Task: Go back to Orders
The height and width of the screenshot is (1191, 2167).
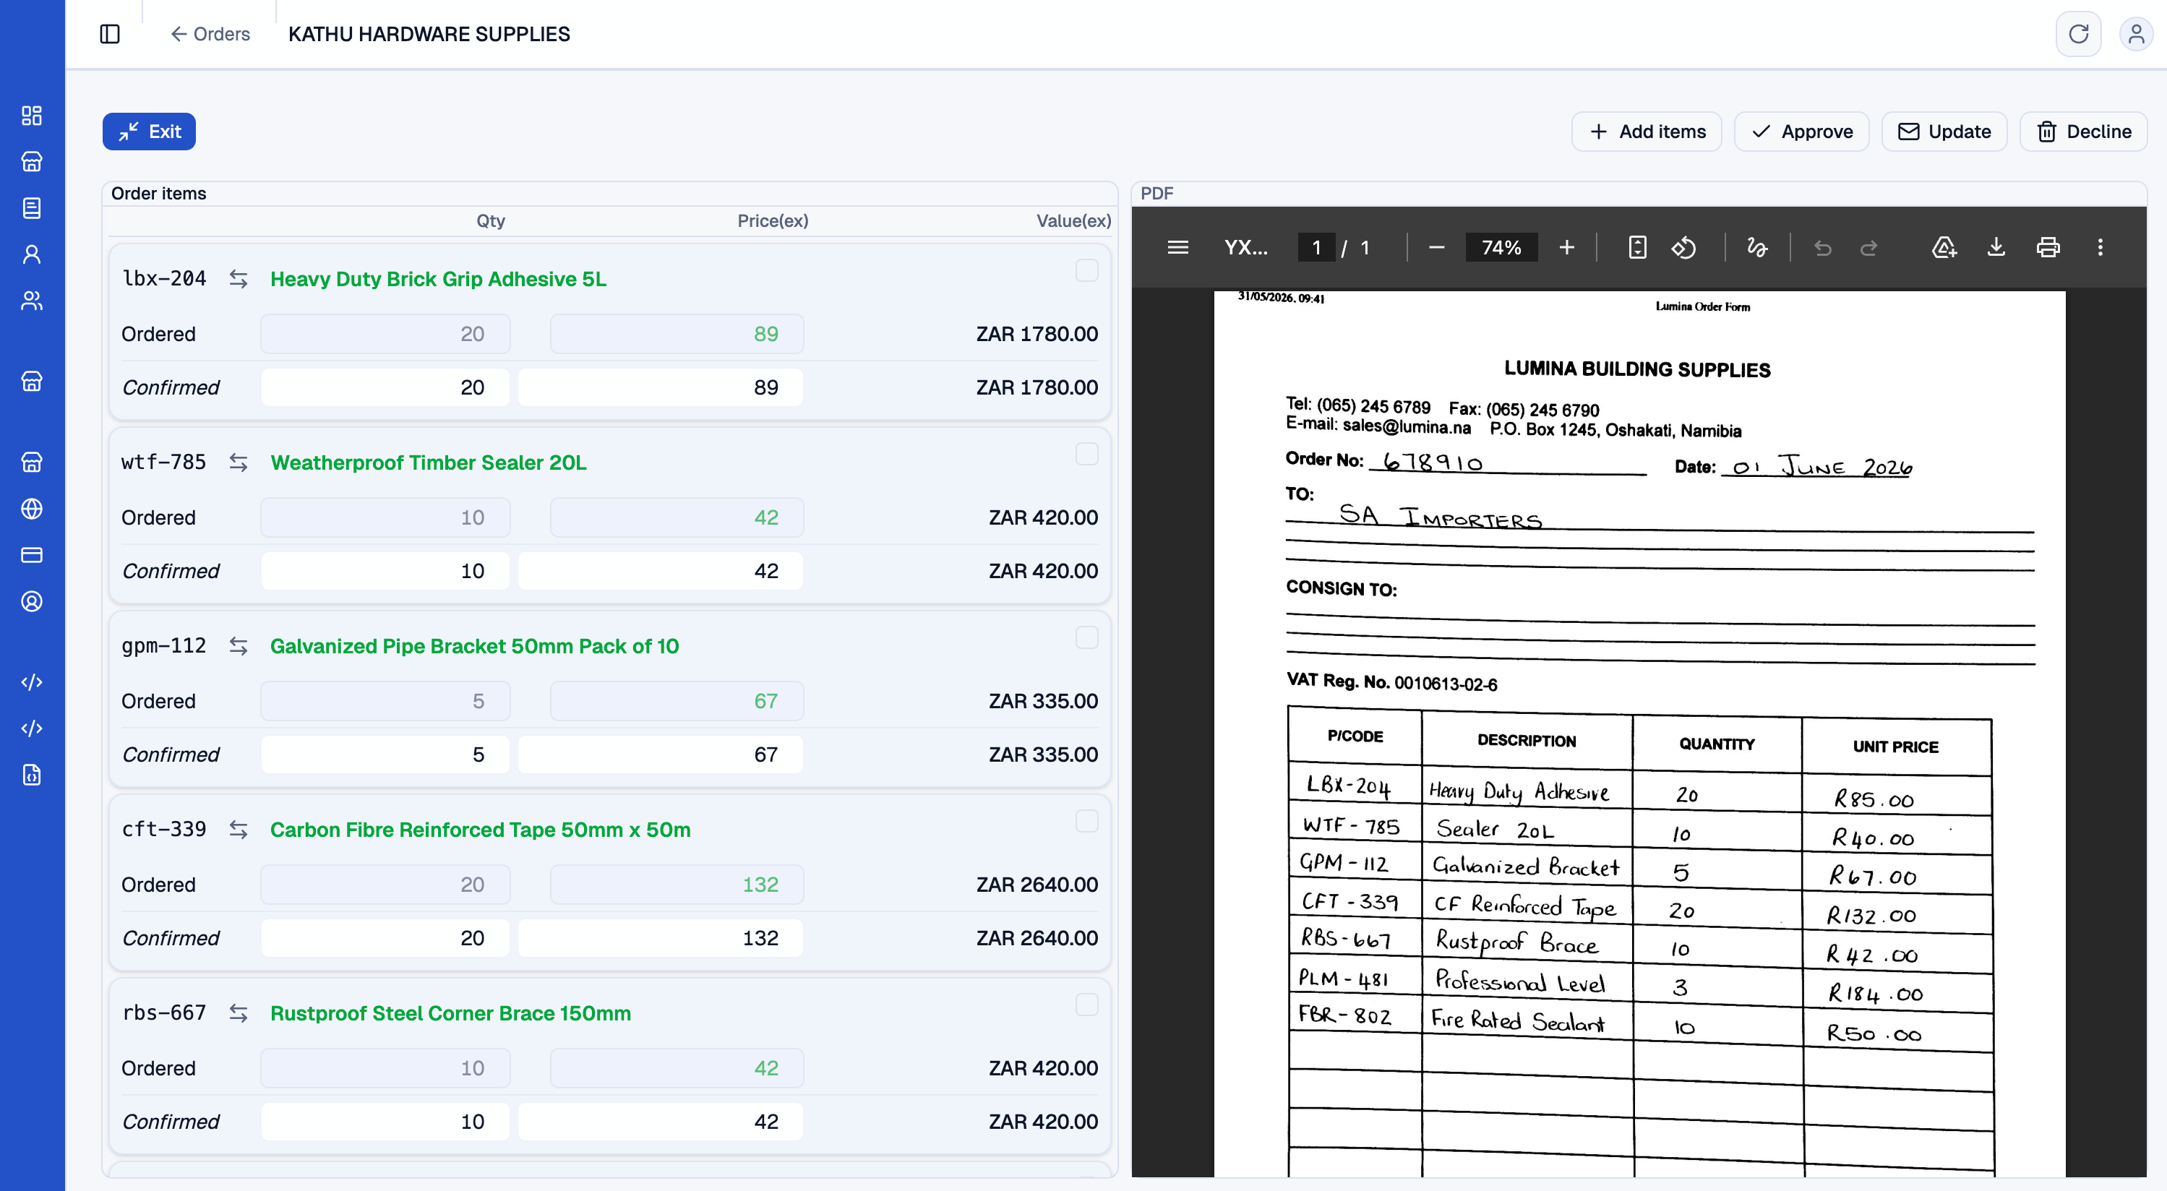Action: 210,34
